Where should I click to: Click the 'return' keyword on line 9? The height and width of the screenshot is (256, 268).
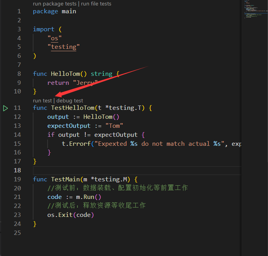point(58,83)
